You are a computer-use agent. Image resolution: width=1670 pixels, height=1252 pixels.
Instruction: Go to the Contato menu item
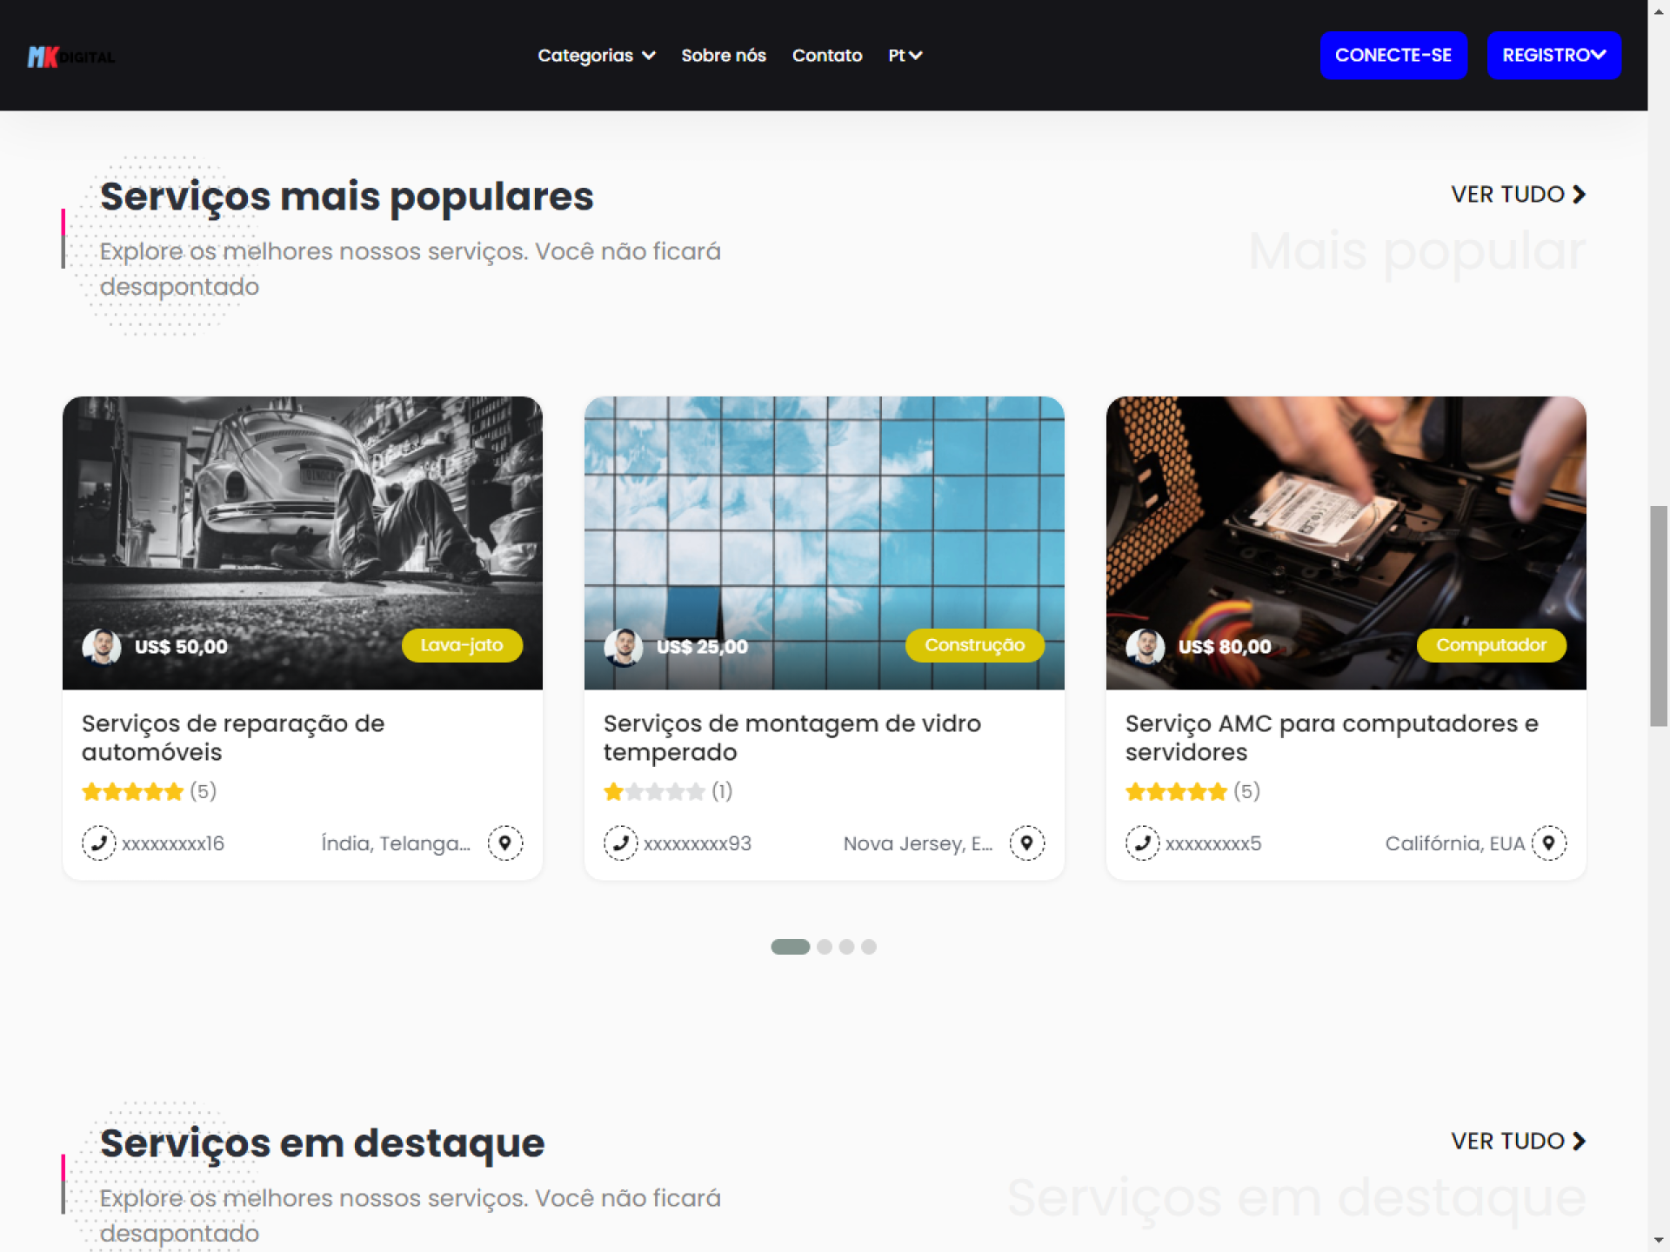[x=827, y=56]
